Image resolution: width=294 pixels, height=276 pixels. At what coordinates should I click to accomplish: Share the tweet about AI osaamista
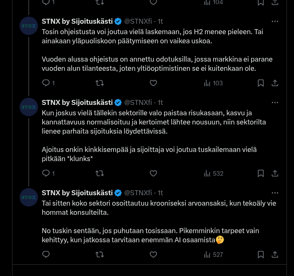275,254
